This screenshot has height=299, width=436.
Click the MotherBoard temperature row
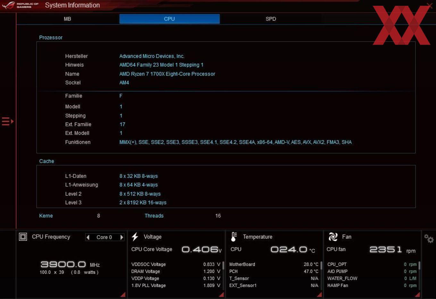[x=274, y=264]
